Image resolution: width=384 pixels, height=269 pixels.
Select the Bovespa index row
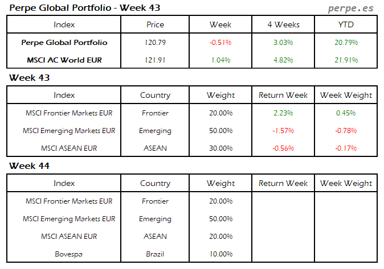[68, 254]
